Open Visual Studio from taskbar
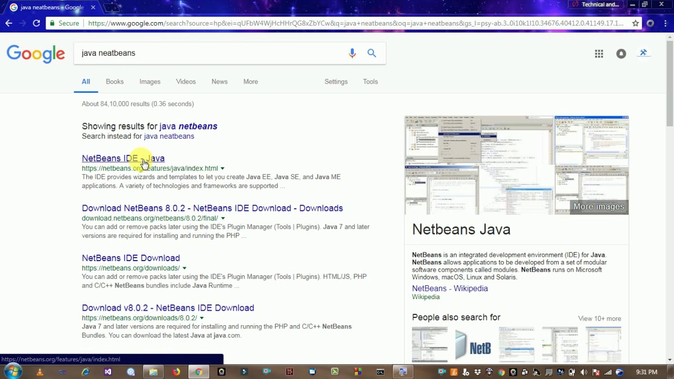The width and height of the screenshot is (674, 379). (x=108, y=372)
